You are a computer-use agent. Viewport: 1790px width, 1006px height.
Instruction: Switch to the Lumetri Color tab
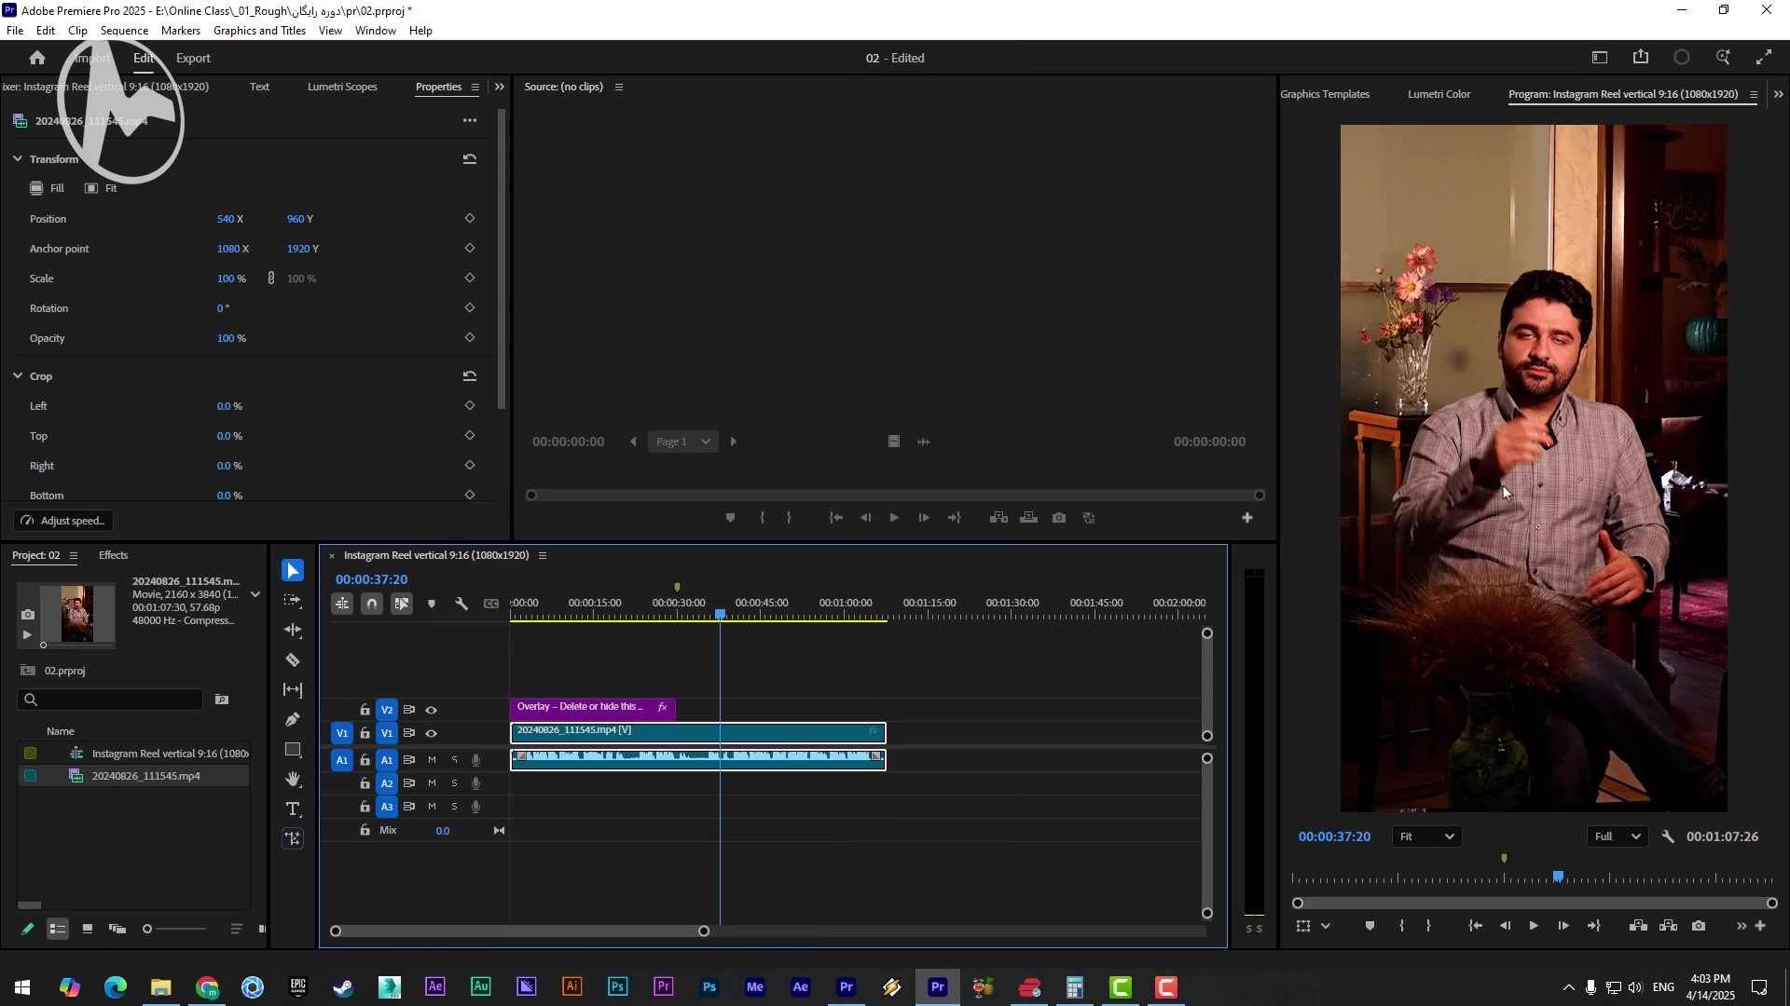(x=1439, y=94)
